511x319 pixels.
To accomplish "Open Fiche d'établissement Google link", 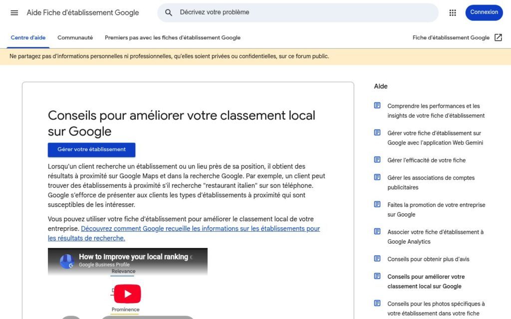I will [x=451, y=38].
